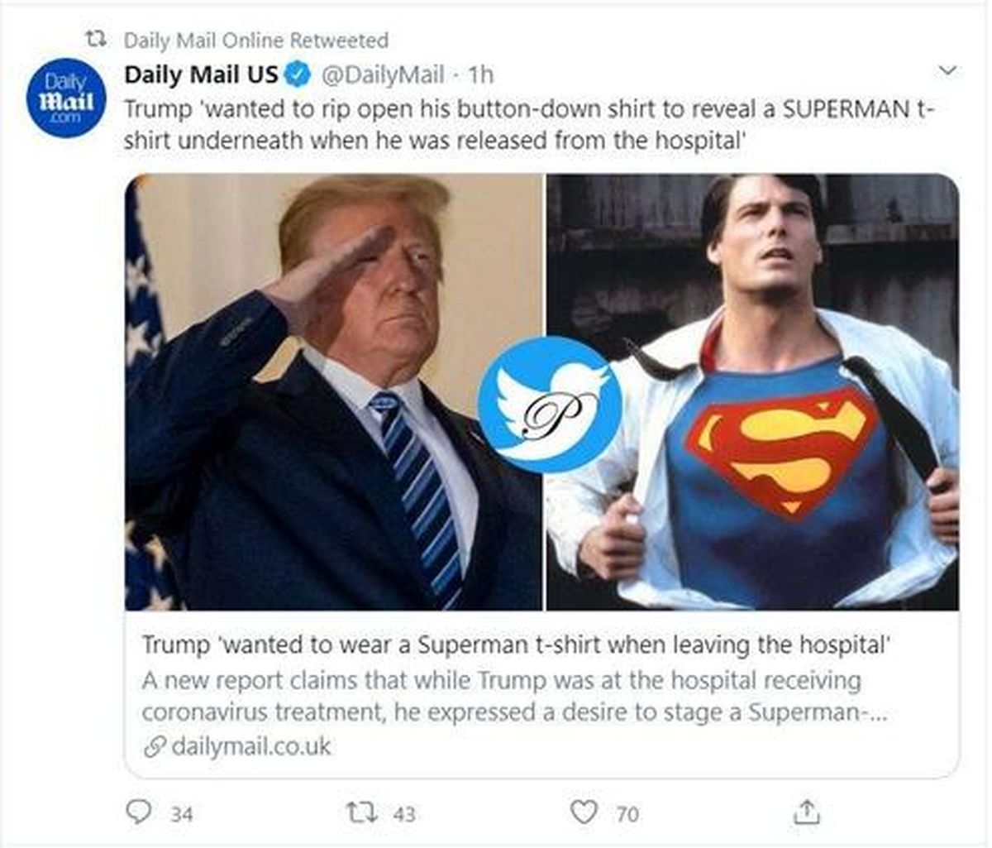Expand the tweet options chevron
This screenshot has width=992, height=848.
(x=948, y=71)
